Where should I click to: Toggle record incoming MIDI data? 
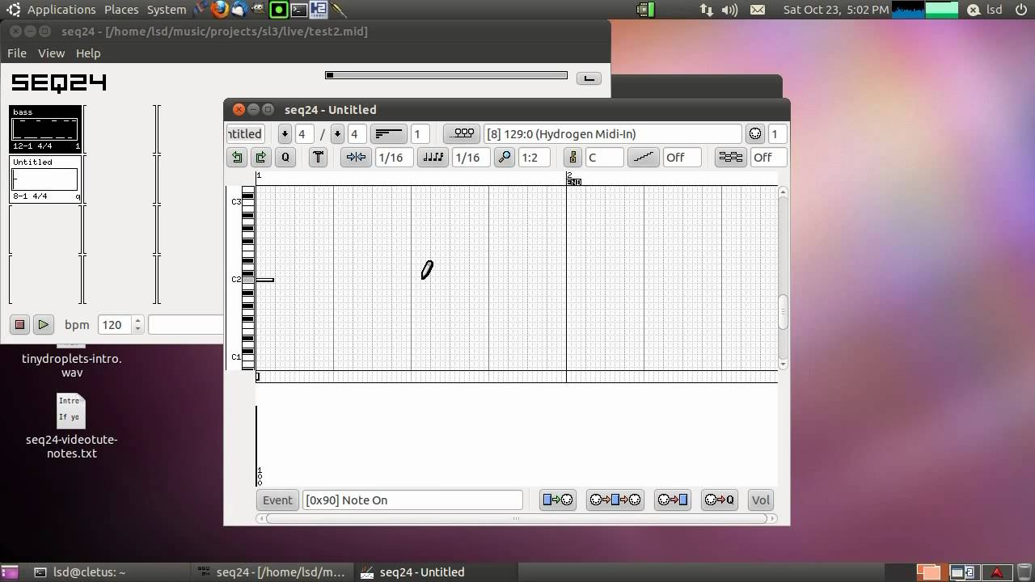(x=672, y=500)
